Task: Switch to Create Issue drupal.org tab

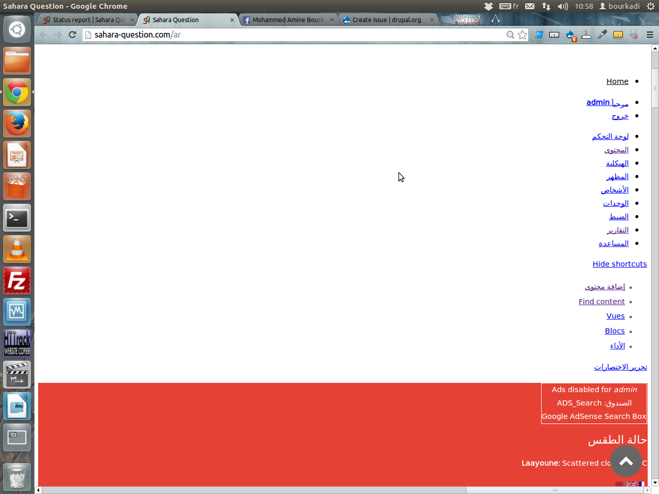Action: tap(387, 20)
